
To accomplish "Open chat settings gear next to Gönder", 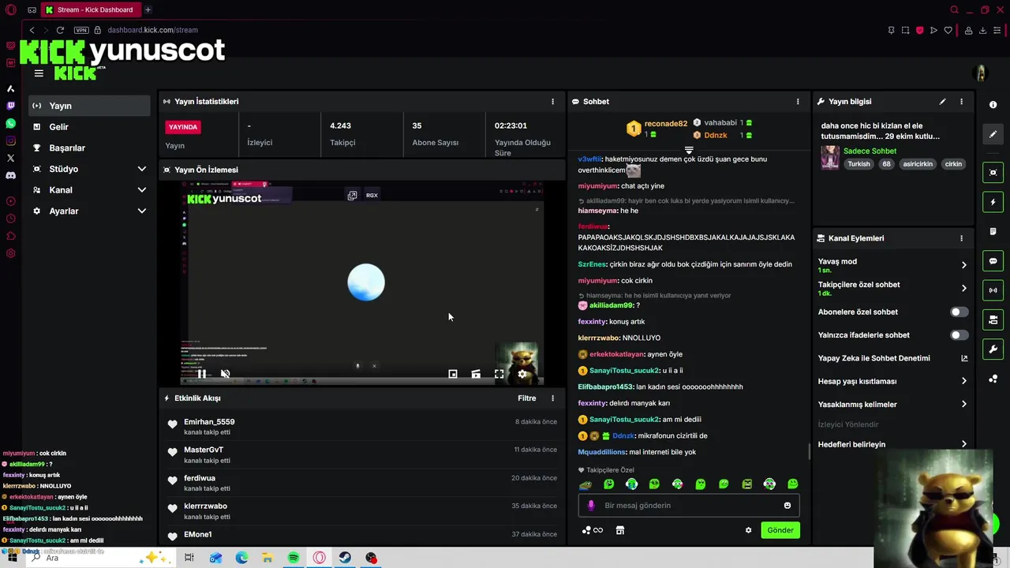I will tap(748, 530).
